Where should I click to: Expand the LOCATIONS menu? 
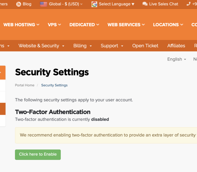click(168, 24)
